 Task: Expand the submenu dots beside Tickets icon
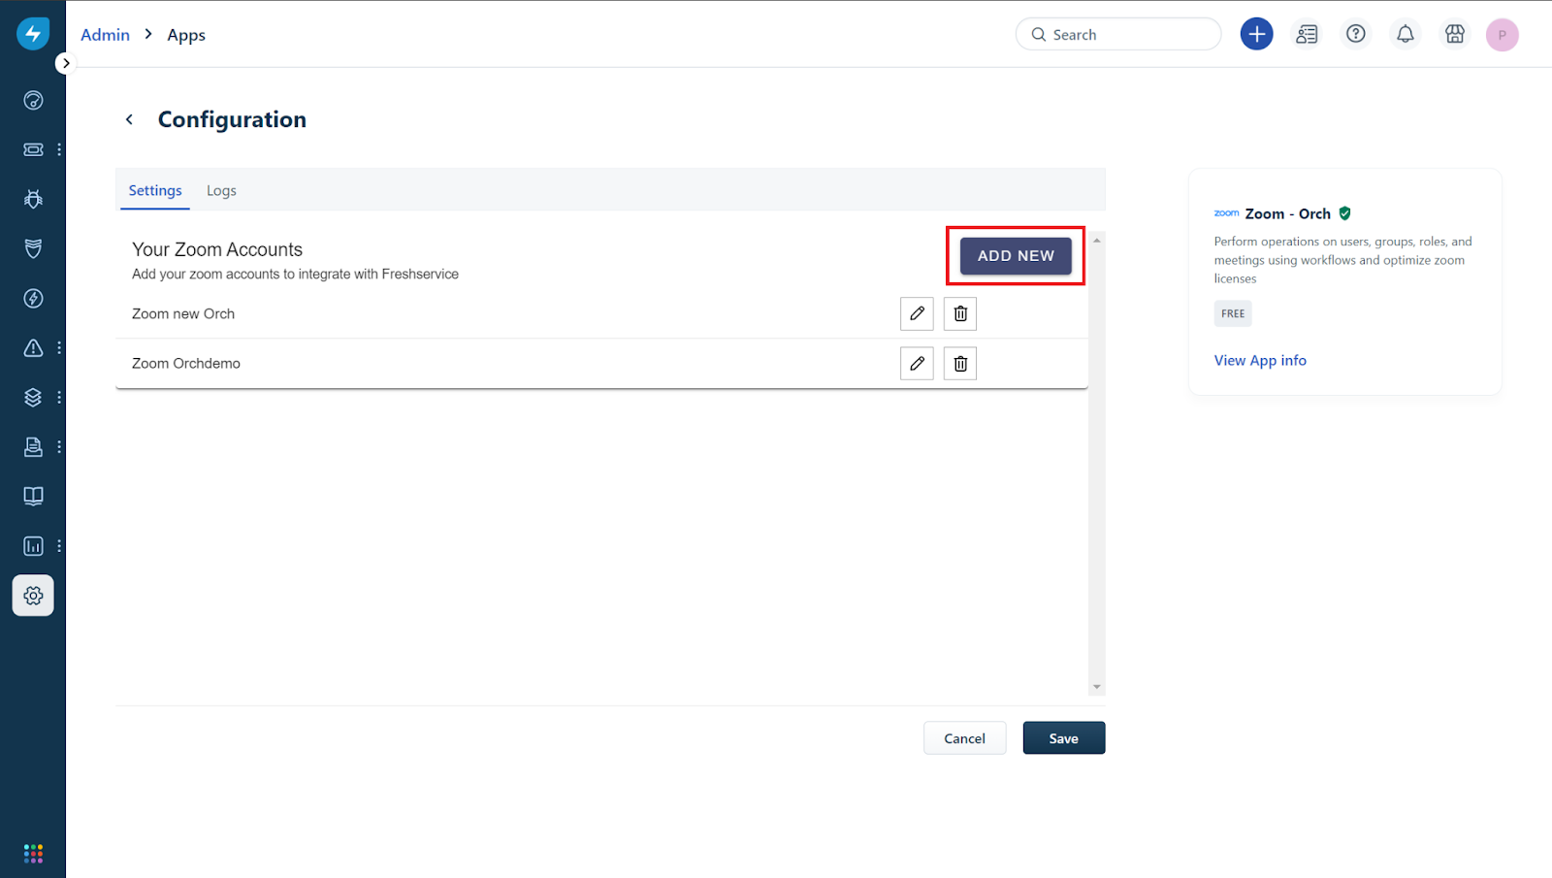(59, 149)
